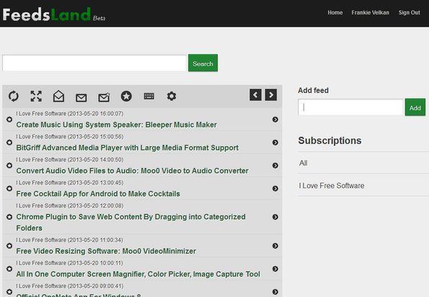Click the FeedsLand Beta logo

pyautogui.click(x=54, y=14)
